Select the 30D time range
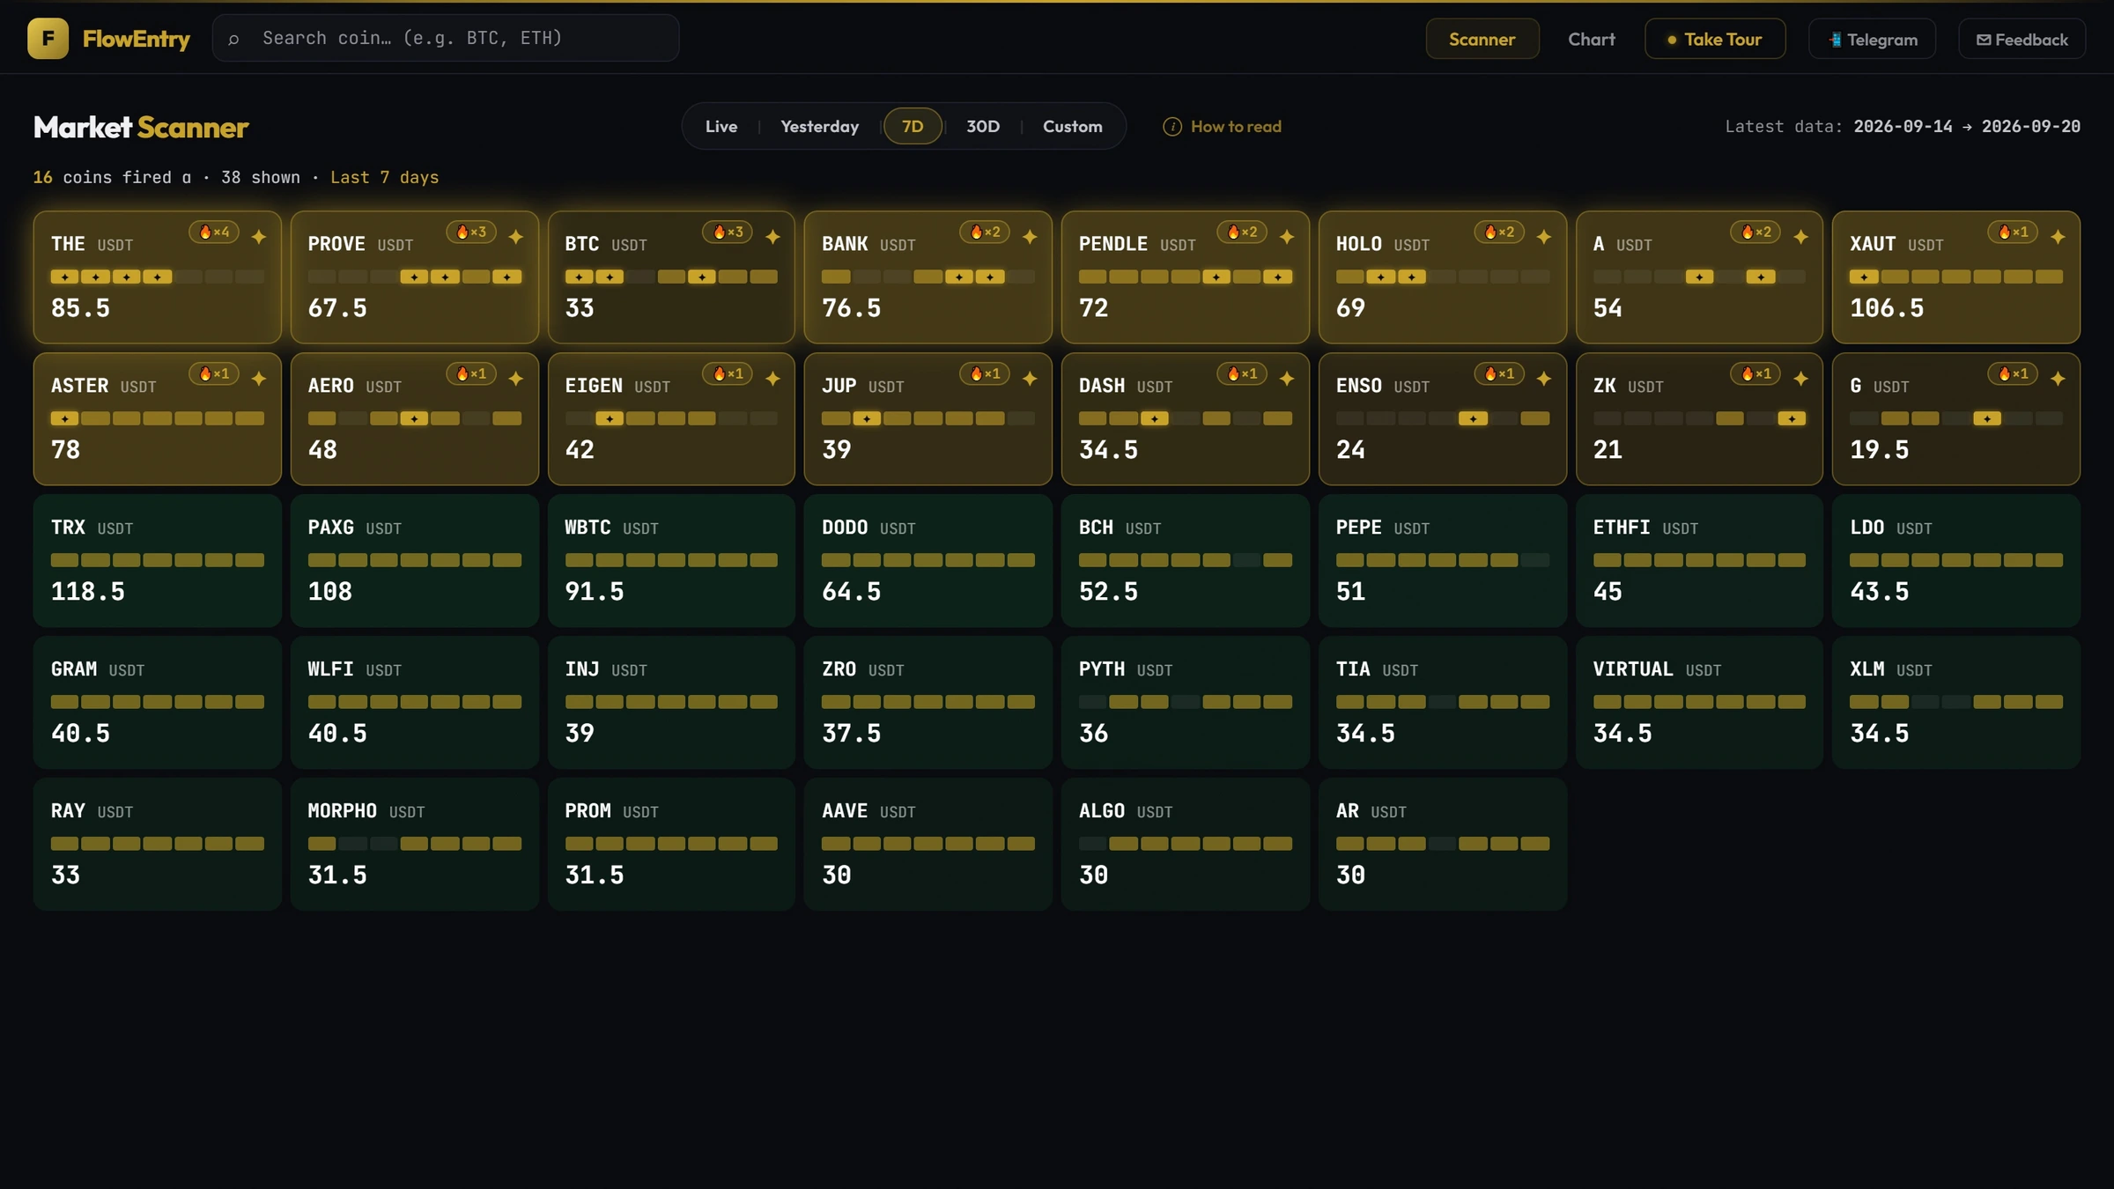The width and height of the screenshot is (2114, 1189). click(983, 127)
